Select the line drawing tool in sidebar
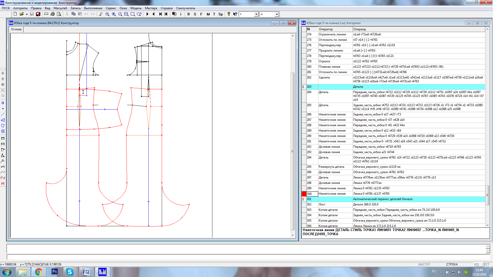The height and width of the screenshot is (277, 493). 3,114
